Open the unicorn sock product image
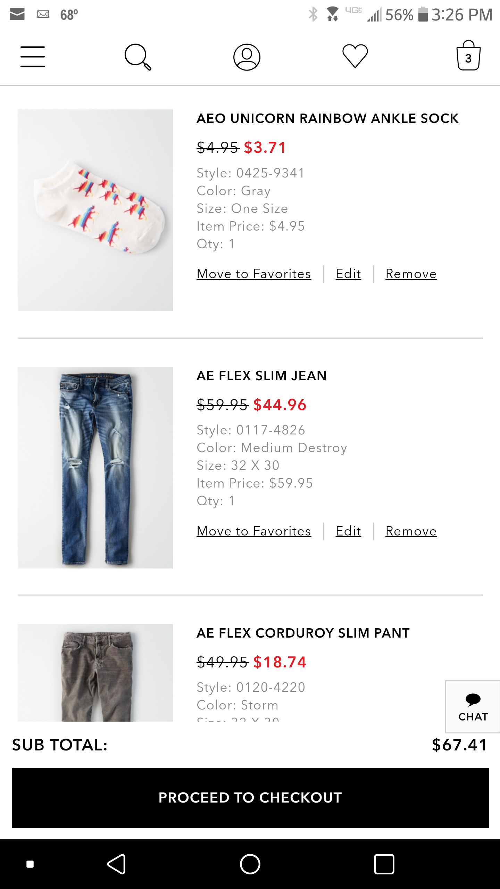500x889 pixels. coord(95,210)
